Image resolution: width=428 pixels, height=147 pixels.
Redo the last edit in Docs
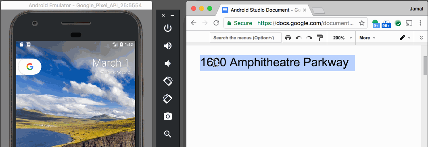pyautogui.click(x=309, y=38)
